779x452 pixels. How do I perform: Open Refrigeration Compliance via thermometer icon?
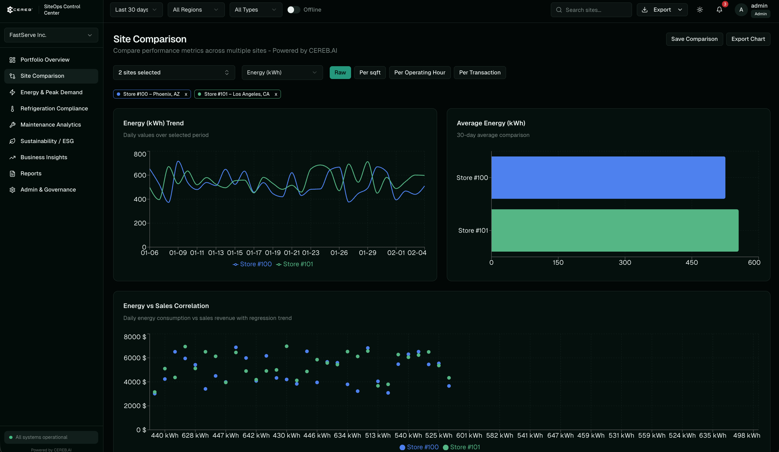click(x=13, y=109)
